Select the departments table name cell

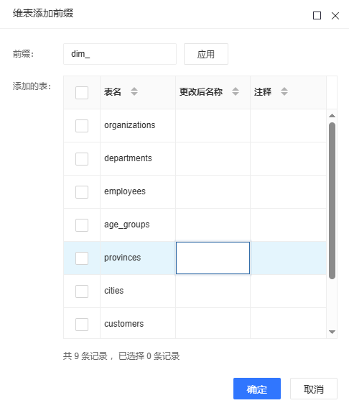tap(138, 158)
